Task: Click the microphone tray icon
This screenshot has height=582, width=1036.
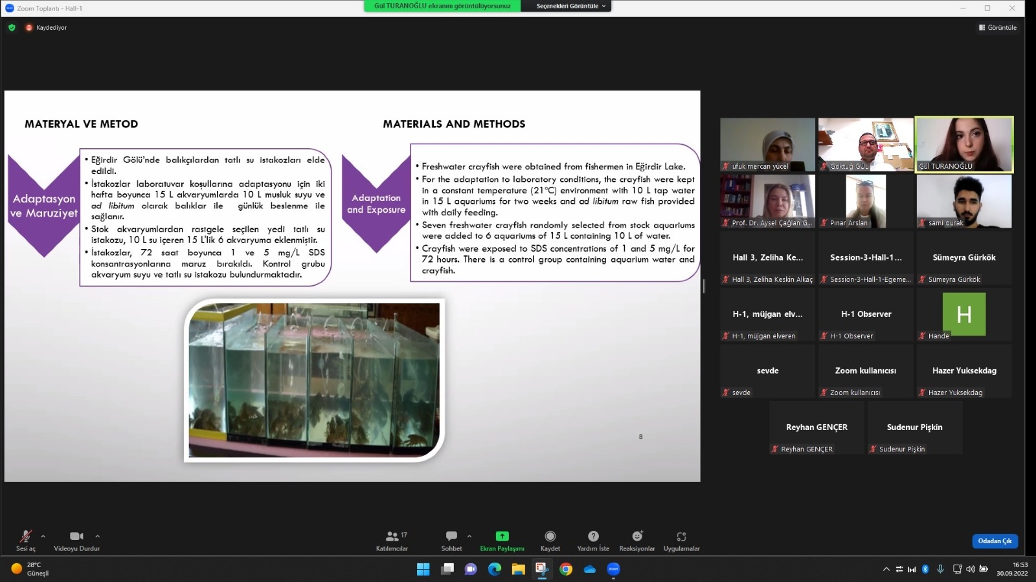Action: (940, 569)
